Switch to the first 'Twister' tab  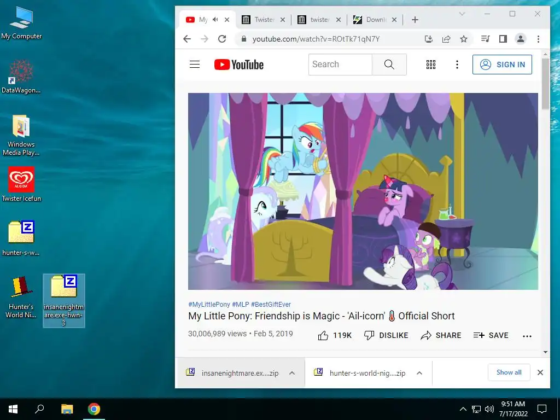point(264,20)
